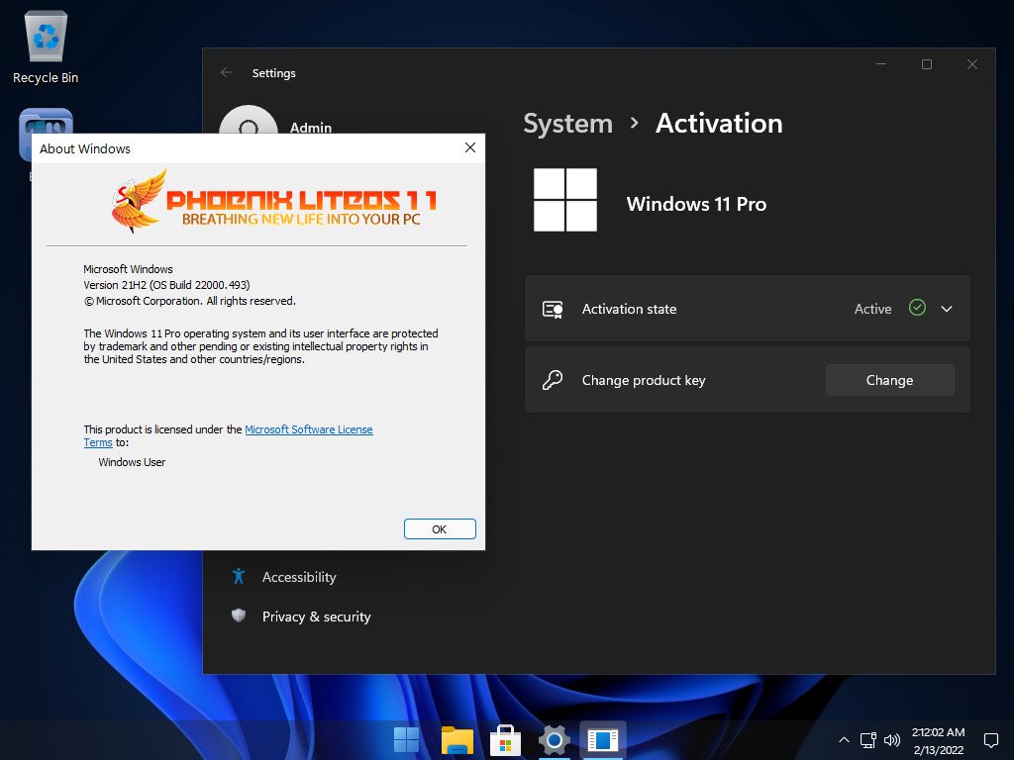1014x760 pixels.
Task: Maximize the Settings window
Action: click(x=926, y=64)
